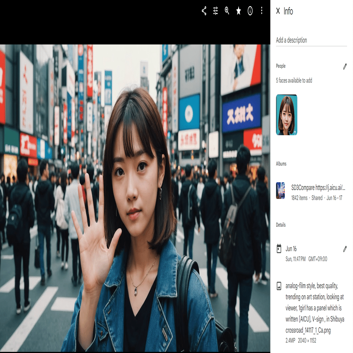353x353 pixels.
Task: Click the 'Albums' section label
Action: (281, 164)
